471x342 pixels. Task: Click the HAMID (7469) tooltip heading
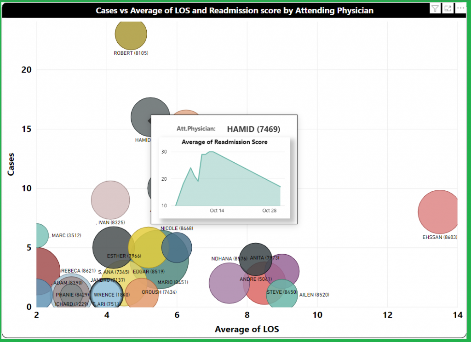(x=253, y=129)
